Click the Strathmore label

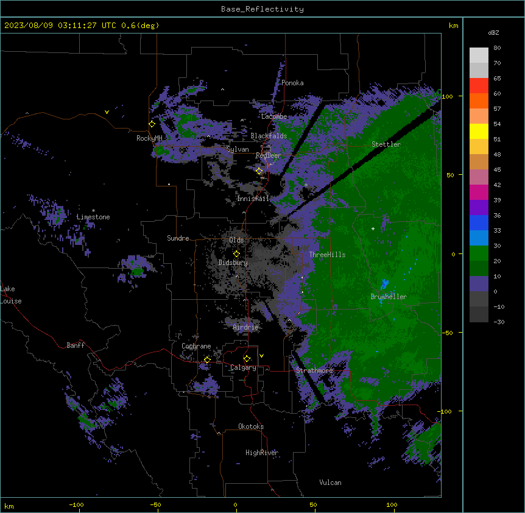[315, 370]
